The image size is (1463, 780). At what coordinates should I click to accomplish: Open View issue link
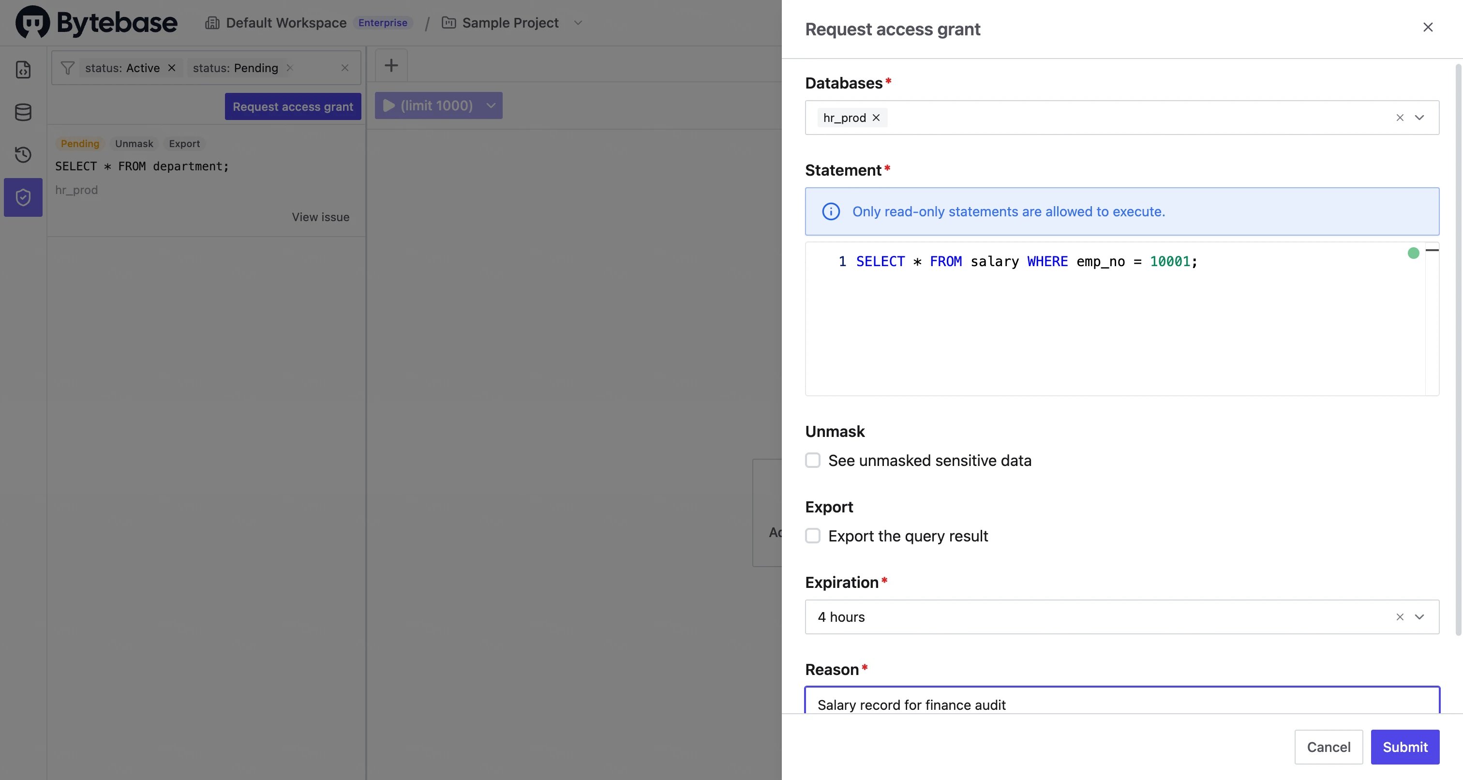tap(320, 217)
